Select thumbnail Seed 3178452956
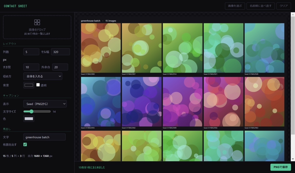The image size is (295, 173). (x=224, y=102)
